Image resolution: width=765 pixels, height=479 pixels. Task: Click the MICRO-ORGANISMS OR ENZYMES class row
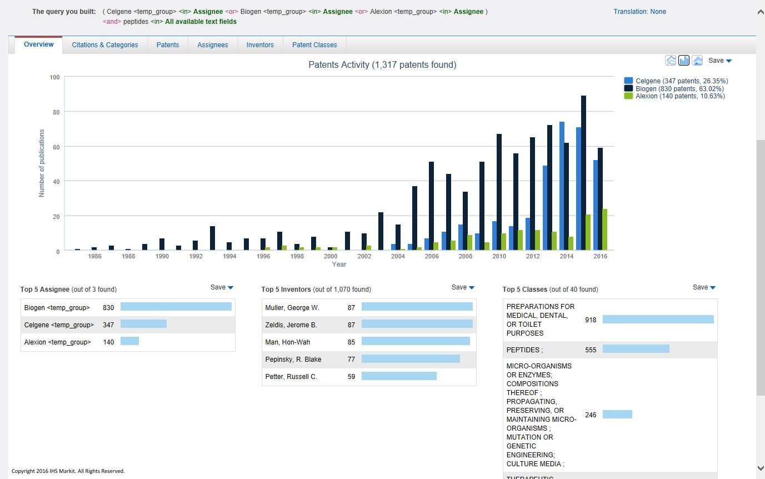pos(610,415)
